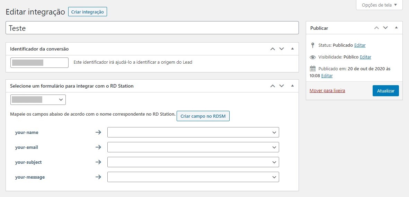Click arrow icon next to your-message

(98, 177)
